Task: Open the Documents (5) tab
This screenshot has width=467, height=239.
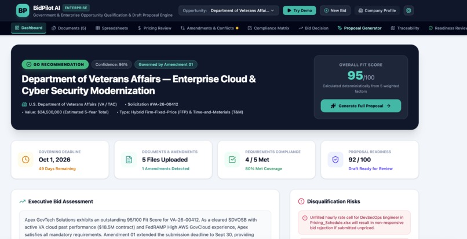Action: [69, 28]
